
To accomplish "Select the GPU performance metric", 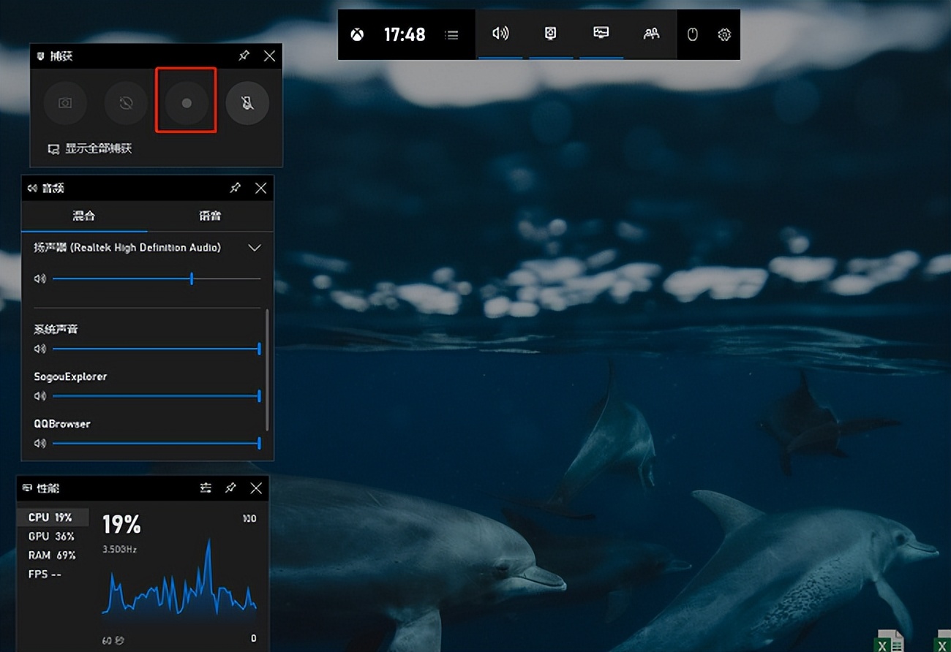I will click(51, 536).
